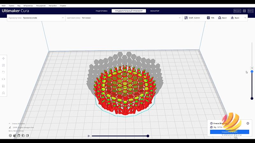The height and width of the screenshot is (143, 255).
Task: Play the layer path simulation
Action: pyautogui.click(x=89, y=136)
